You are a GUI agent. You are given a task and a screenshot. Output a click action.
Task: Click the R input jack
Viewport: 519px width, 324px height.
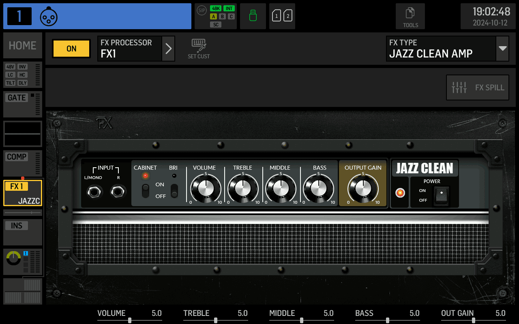pos(118,192)
